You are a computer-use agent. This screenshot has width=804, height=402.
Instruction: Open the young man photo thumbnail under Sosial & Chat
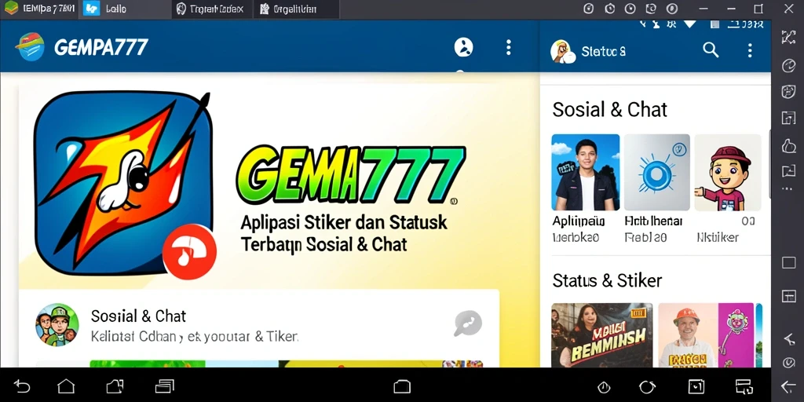[585, 172]
